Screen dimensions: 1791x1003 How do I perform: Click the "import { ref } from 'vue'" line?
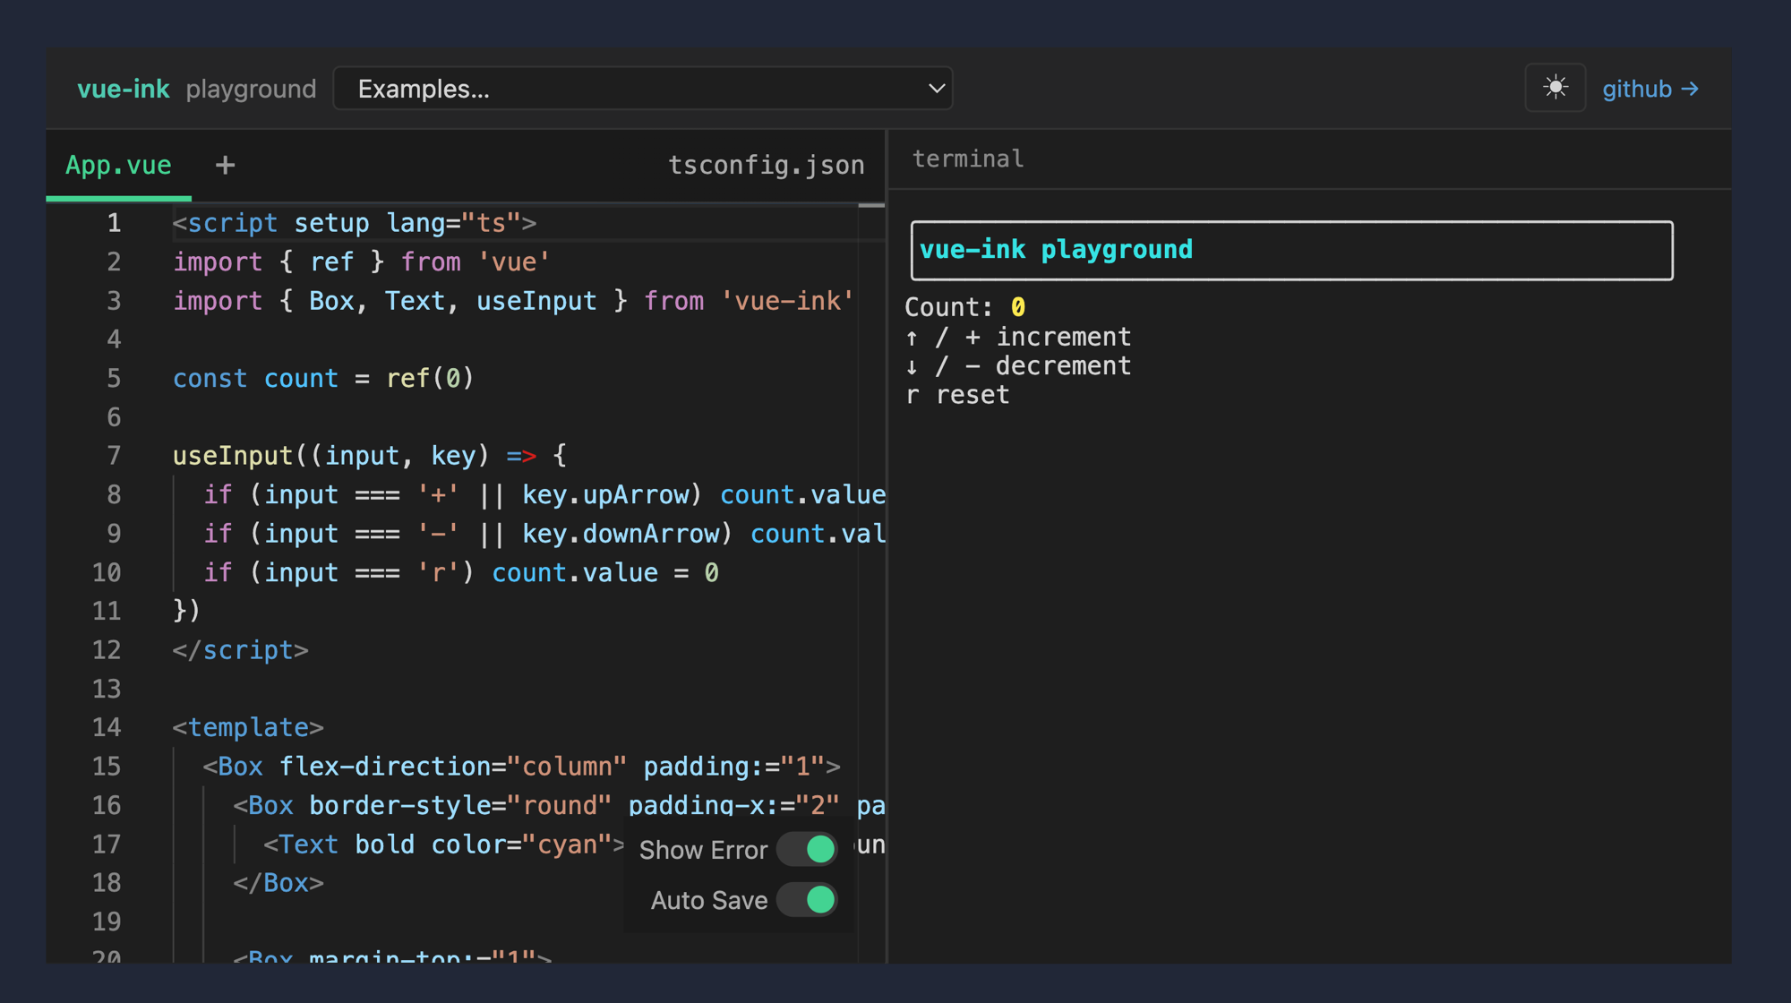coord(362,261)
